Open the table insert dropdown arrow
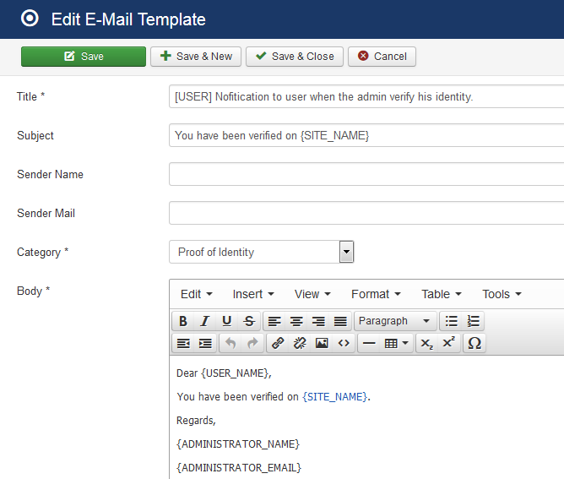 point(405,343)
